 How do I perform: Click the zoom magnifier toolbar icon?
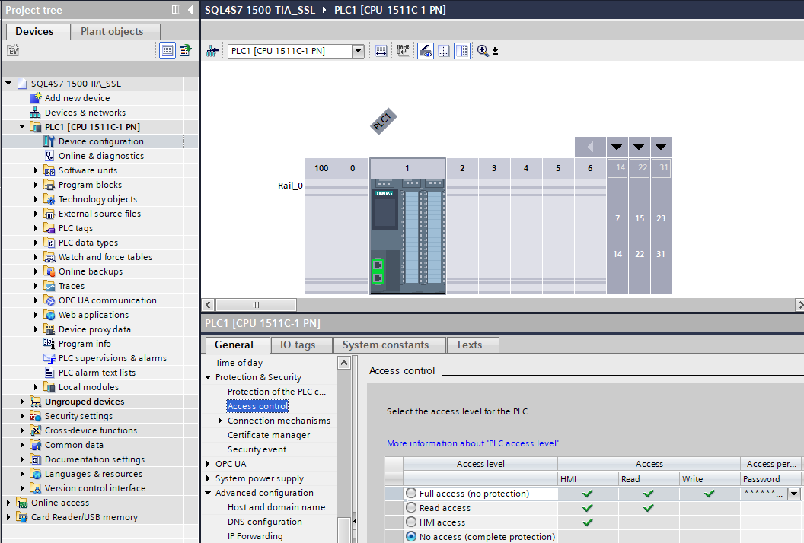483,51
